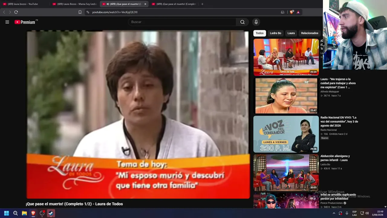Switch to 'Laura Bozzo - Mama Soy Lesbi' tab
Image resolution: width=387 pixels, height=218 pixels.
pyautogui.click(x=75, y=4)
